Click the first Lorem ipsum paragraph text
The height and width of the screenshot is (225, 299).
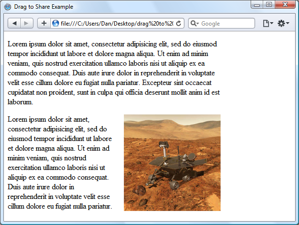click(114, 73)
